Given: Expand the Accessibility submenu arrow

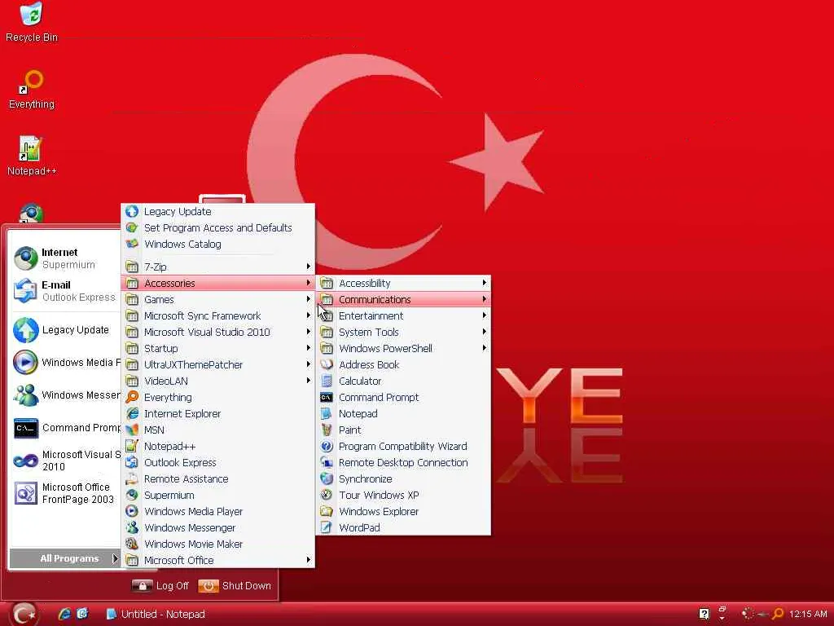Looking at the screenshot, I should point(484,283).
